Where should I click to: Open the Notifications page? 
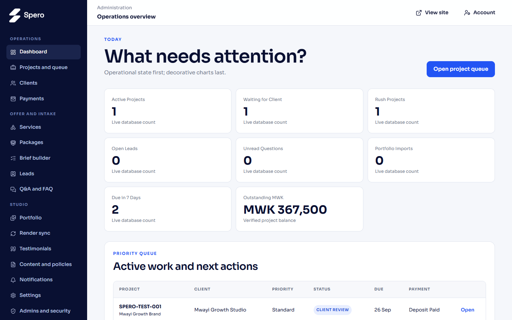tap(43, 280)
